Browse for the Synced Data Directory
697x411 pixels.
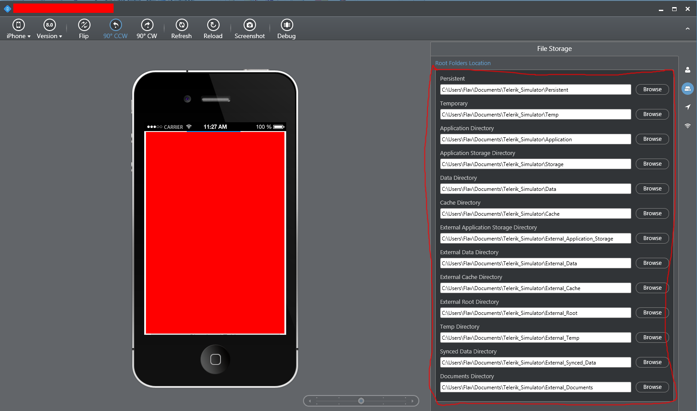(652, 362)
